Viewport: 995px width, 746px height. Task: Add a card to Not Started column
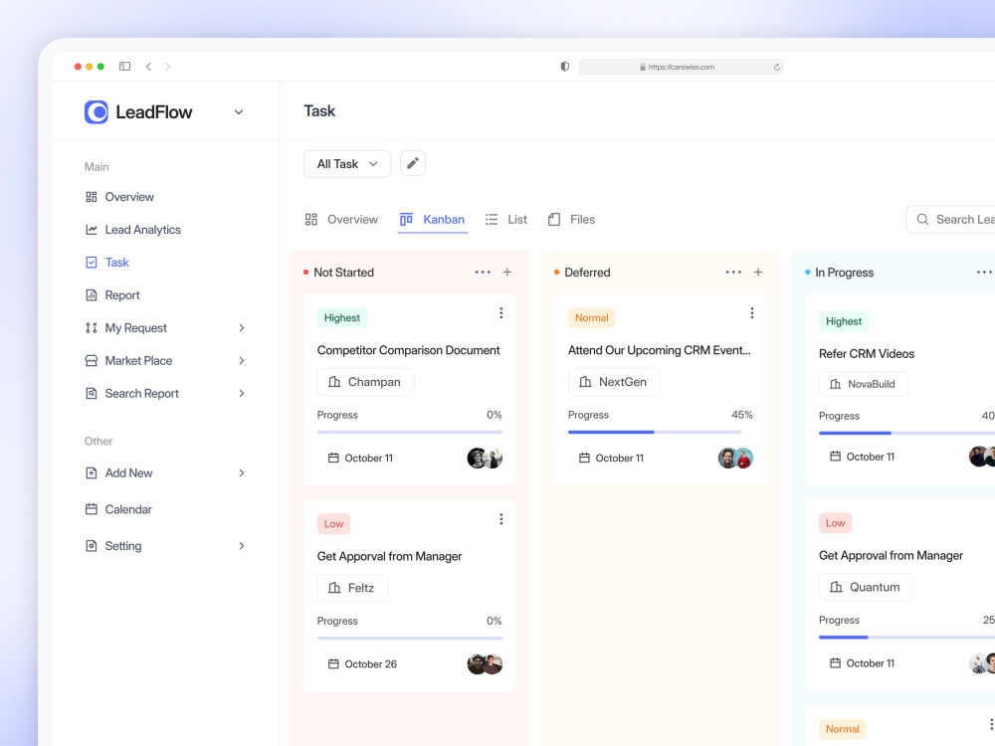coord(507,273)
